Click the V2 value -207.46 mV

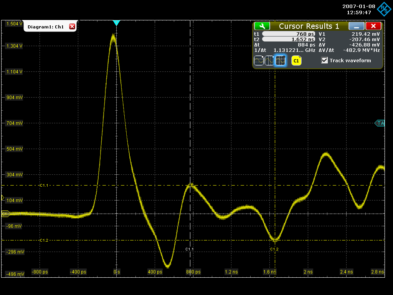click(365, 40)
